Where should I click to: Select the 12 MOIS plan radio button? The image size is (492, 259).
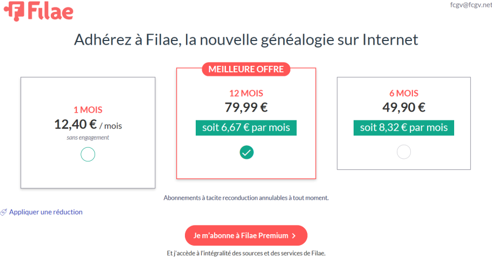click(247, 153)
